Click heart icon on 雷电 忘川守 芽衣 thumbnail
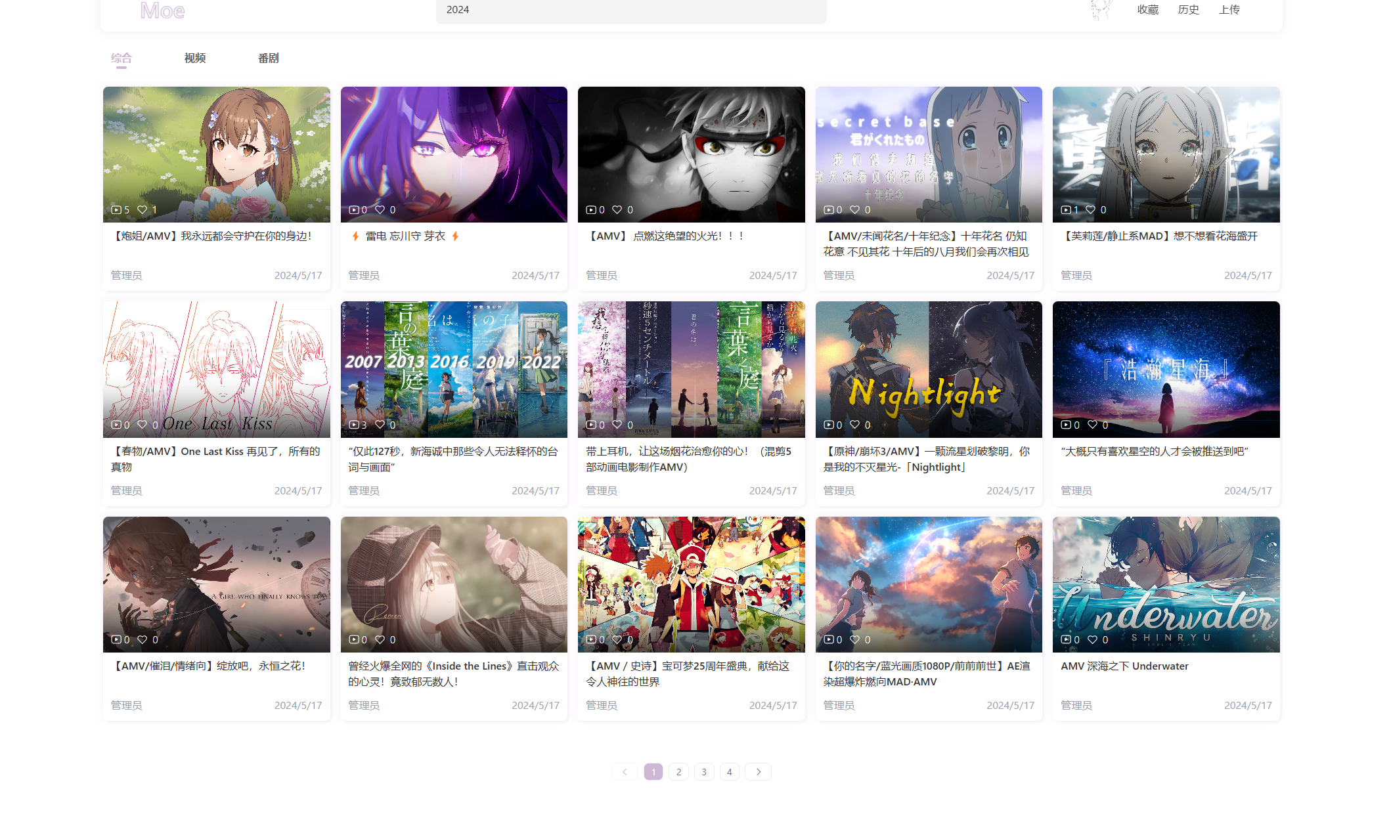The width and height of the screenshot is (1391, 816). [x=380, y=210]
